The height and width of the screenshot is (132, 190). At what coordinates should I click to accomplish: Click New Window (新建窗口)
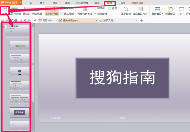tap(170, 11)
